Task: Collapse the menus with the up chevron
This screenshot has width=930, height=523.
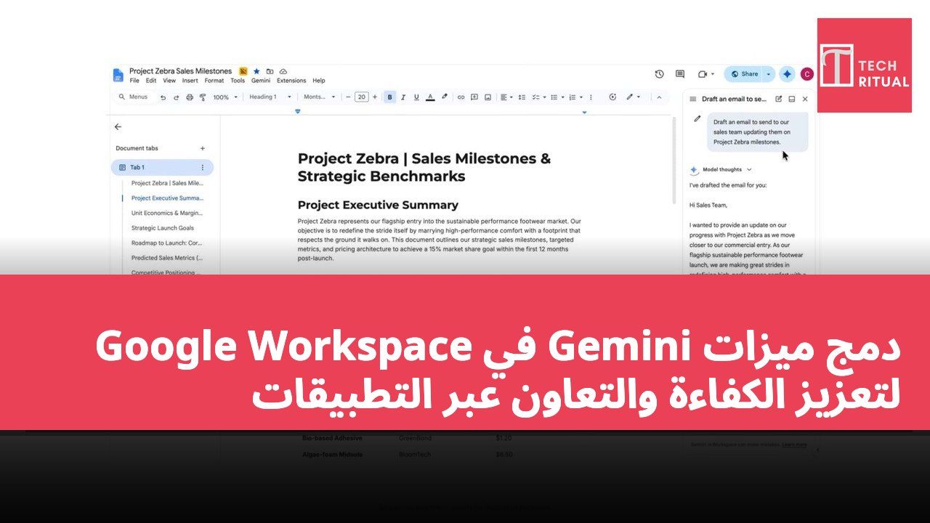Action: point(659,97)
